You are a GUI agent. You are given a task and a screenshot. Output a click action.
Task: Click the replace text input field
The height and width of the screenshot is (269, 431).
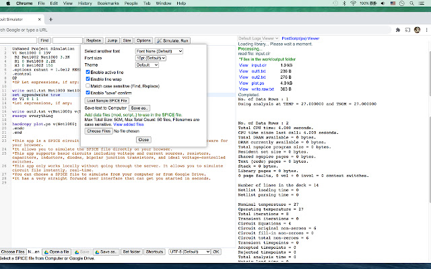pyautogui.click(x=67, y=40)
